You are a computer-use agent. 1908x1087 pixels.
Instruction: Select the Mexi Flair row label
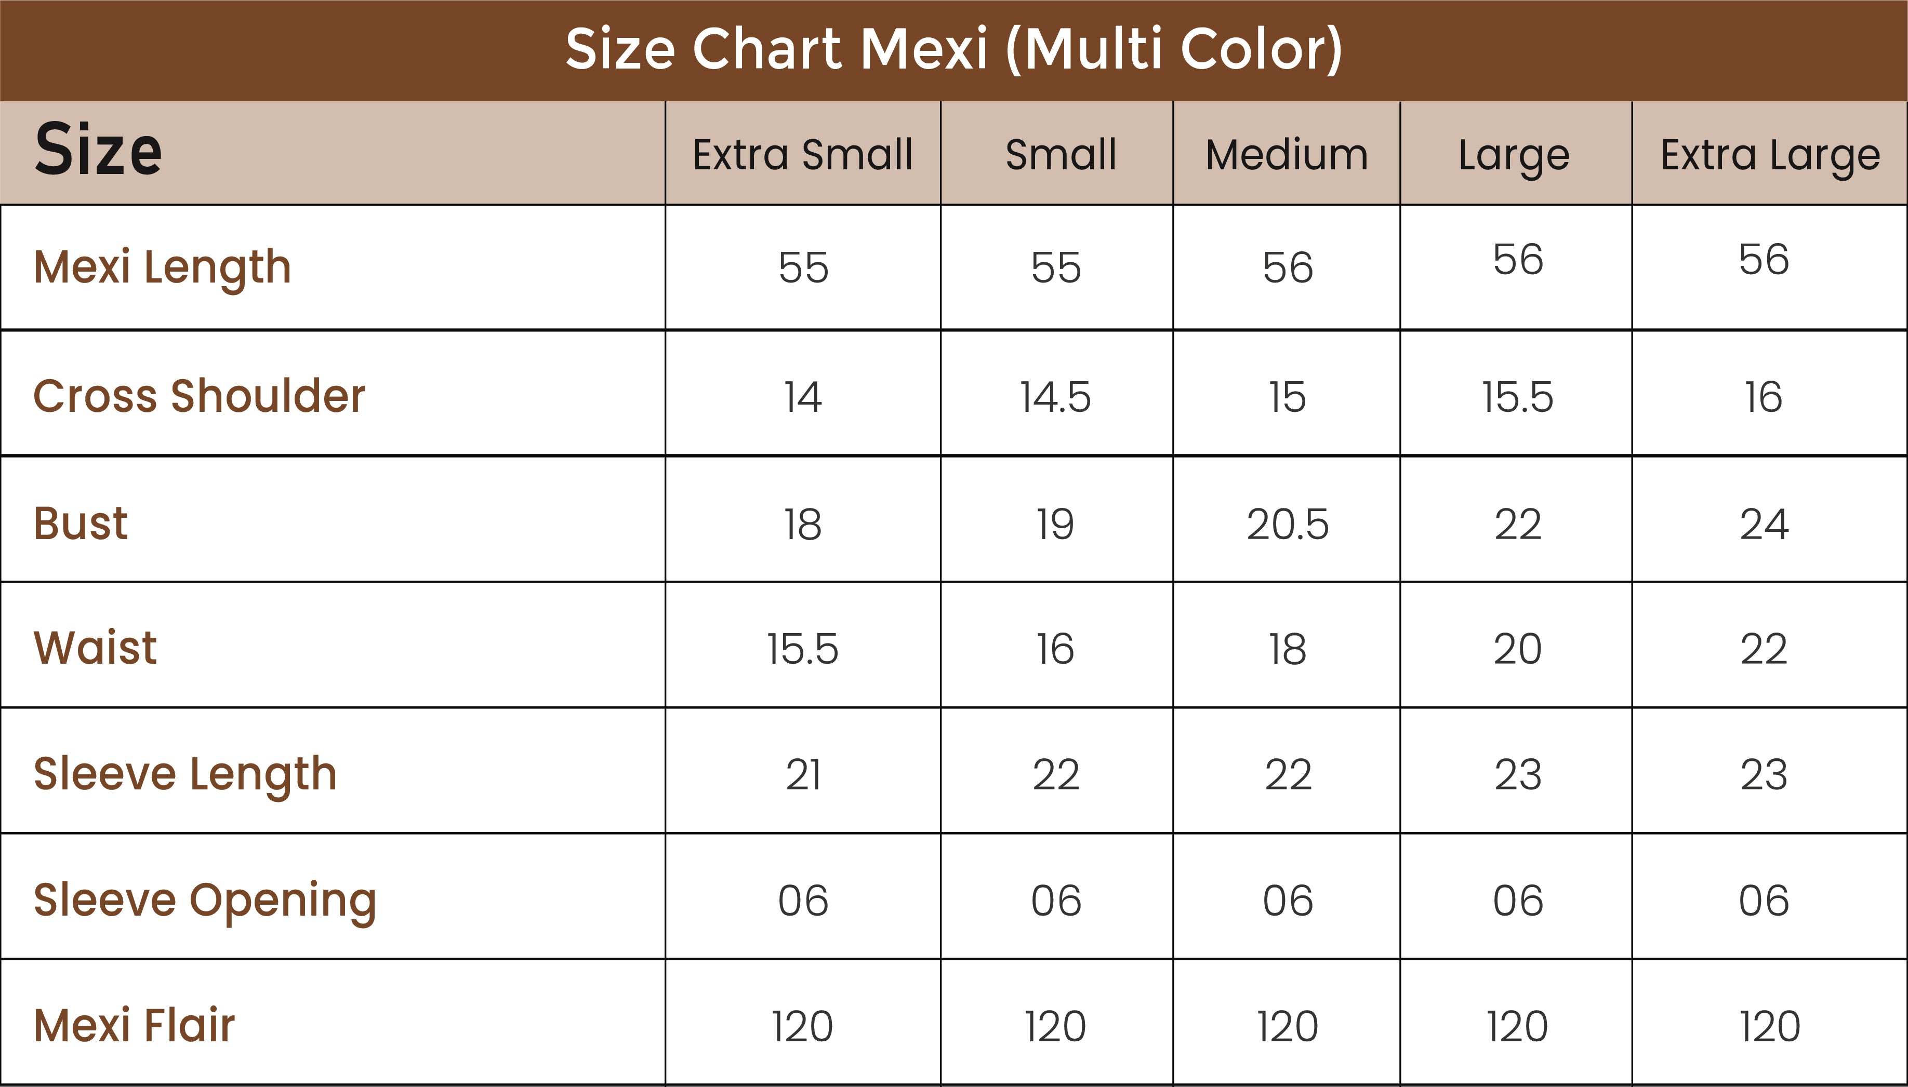pyautogui.click(x=135, y=1025)
